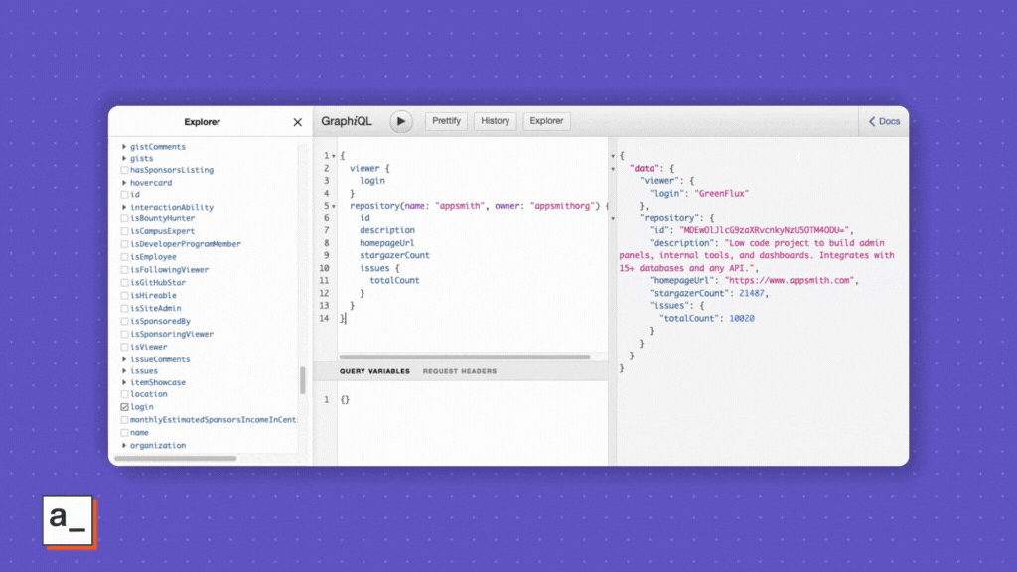Click the homepageUrl field in query
1017x572 pixels.
[x=387, y=243]
